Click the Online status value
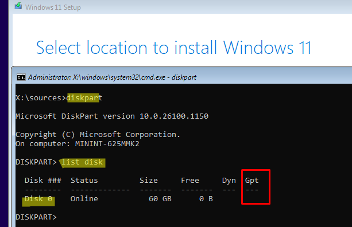This screenshot has height=227, width=352. 84,199
